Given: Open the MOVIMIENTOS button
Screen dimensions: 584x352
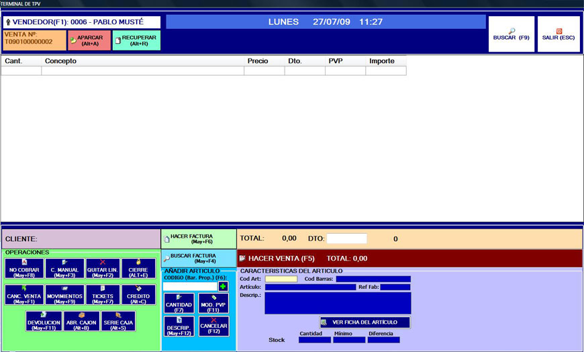Looking at the screenshot, I should click(64, 295).
